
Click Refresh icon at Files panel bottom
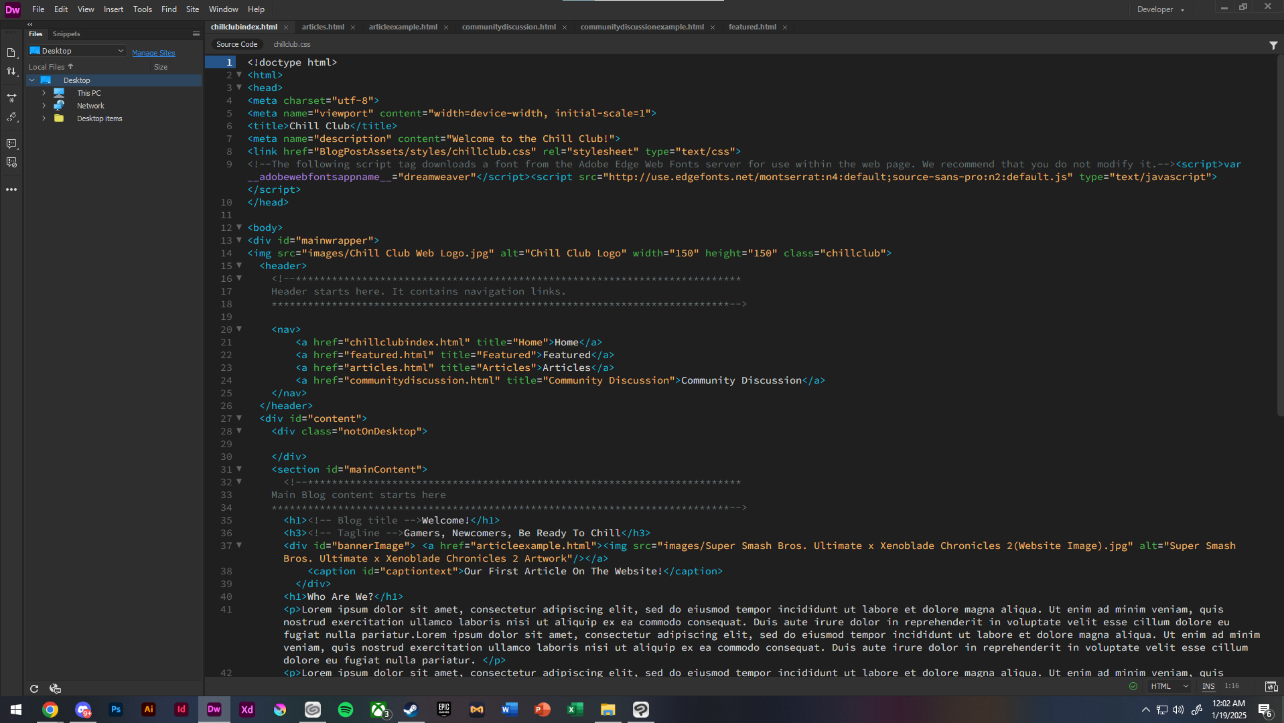(34, 688)
